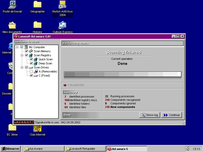Open the Démarrer start menu
Image resolution: width=203 pixels, height=152 pixels.
pos(10,149)
